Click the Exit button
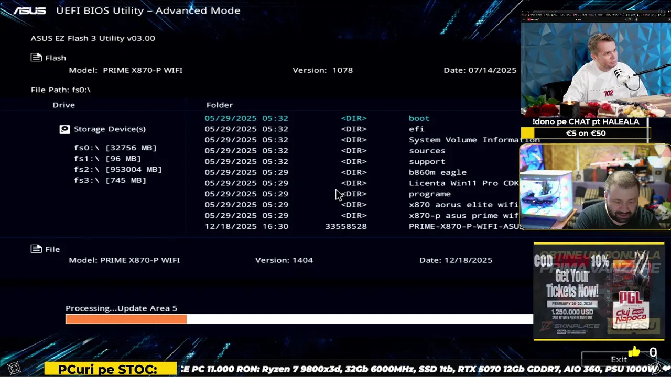671x377 pixels. click(619, 359)
